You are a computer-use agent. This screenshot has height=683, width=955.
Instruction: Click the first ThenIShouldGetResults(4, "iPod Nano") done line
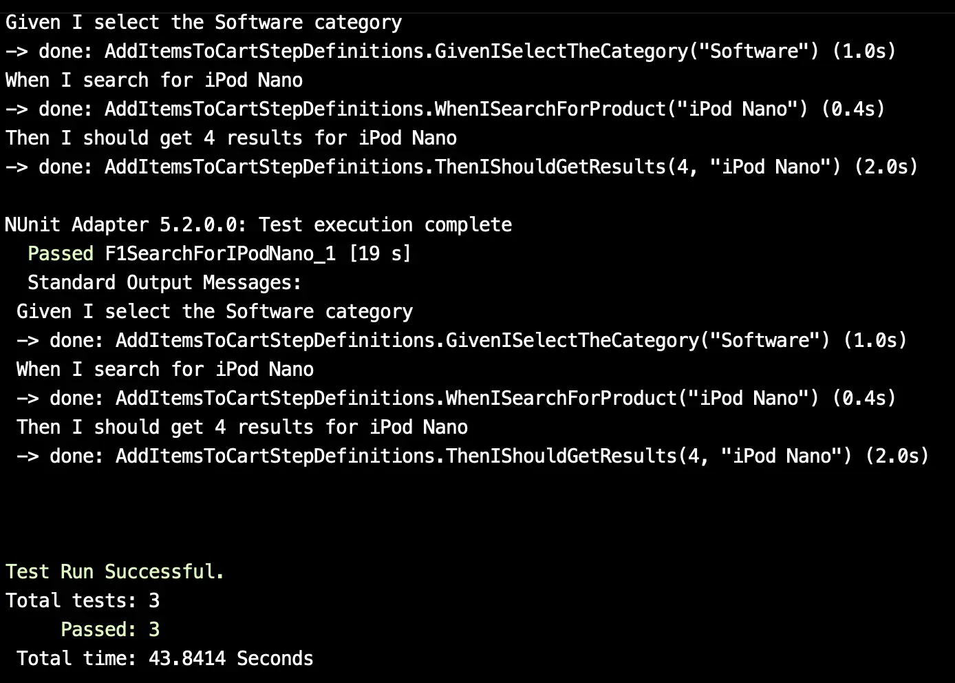pos(462,167)
